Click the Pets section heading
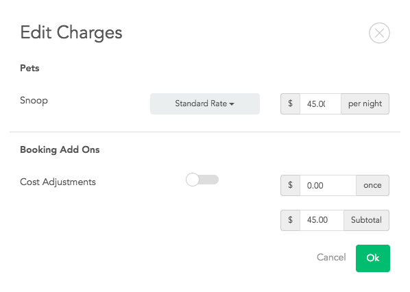Image resolution: width=410 pixels, height=292 pixels. tap(29, 69)
